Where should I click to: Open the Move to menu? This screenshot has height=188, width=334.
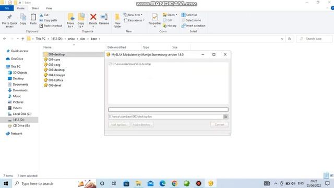click(x=70, y=21)
